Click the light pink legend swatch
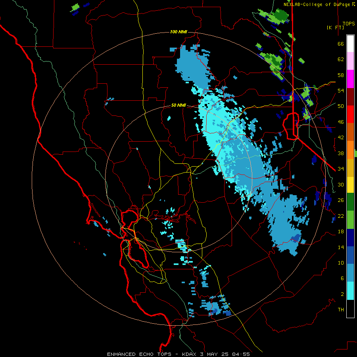This screenshot has width=357, height=357. [x=350, y=61]
